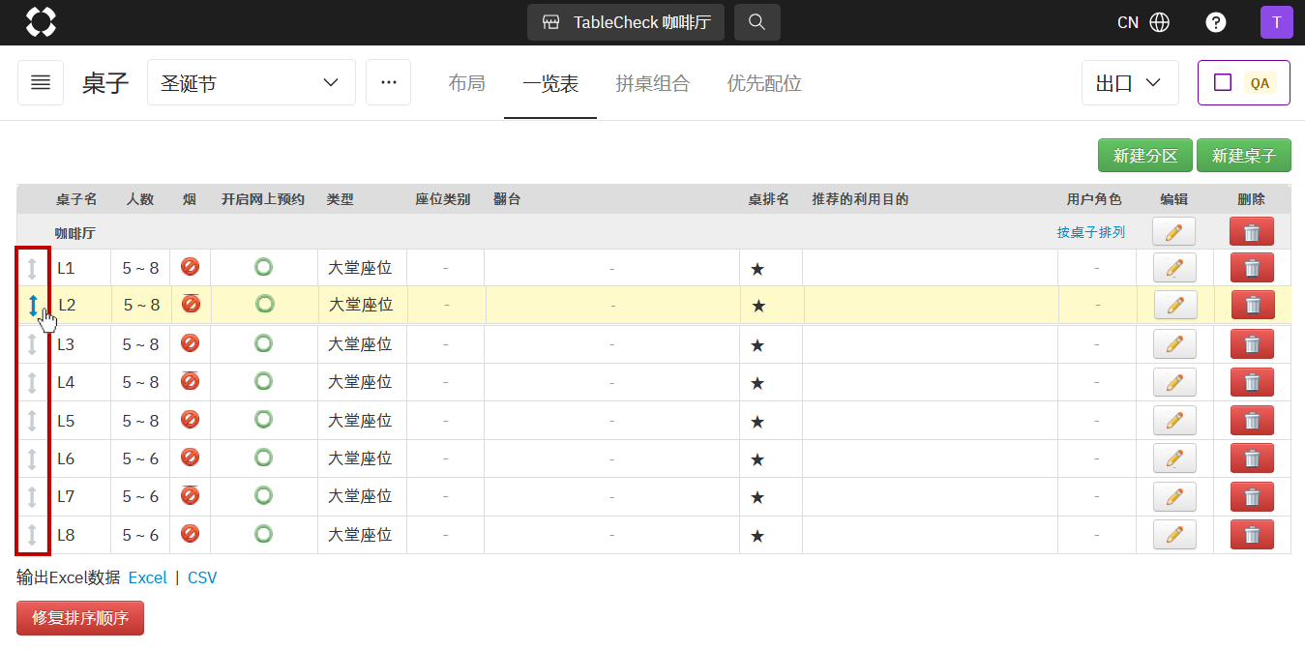Click the 新建桌子 button
Image resolution: width=1305 pixels, height=650 pixels.
click(1244, 156)
